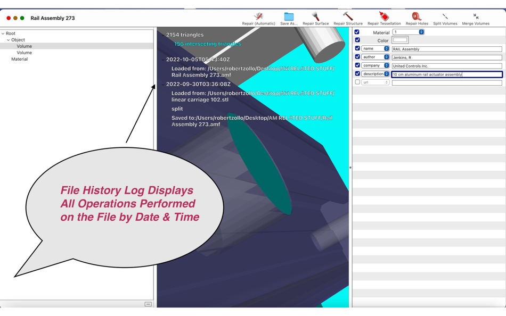Viewport: 506px width, 316px height.
Task: Select the Root tree item
Action: [10, 33]
